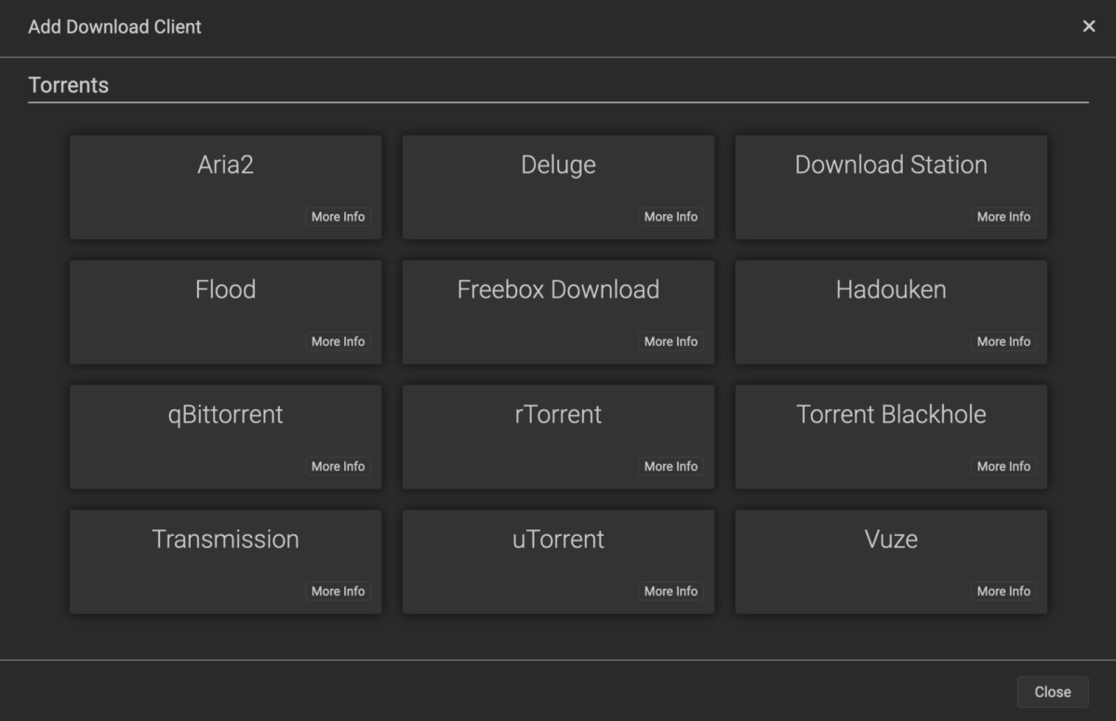Open More Info for Aria2

(339, 217)
